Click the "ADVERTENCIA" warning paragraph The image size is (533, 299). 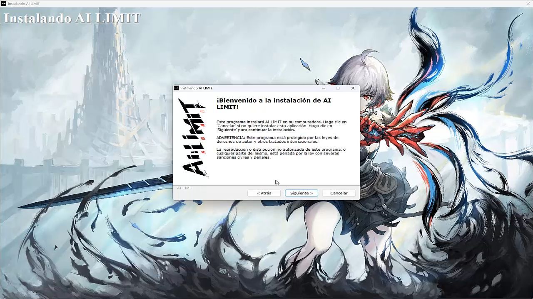pyautogui.click(x=277, y=140)
